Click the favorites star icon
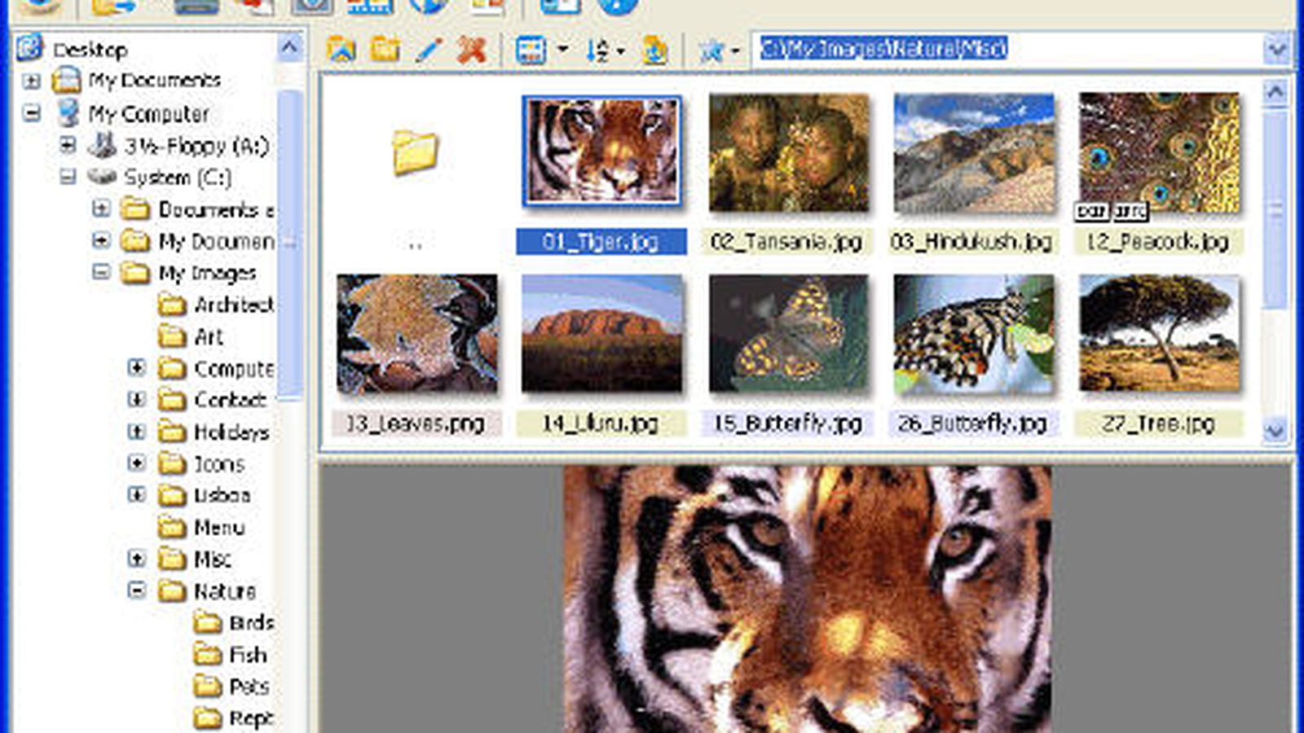The width and height of the screenshot is (1304, 733). click(711, 50)
